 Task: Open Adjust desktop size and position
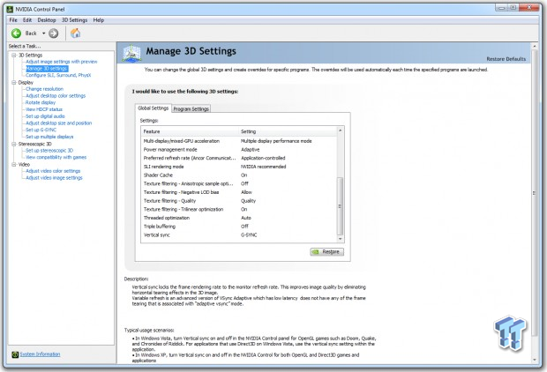coord(58,123)
